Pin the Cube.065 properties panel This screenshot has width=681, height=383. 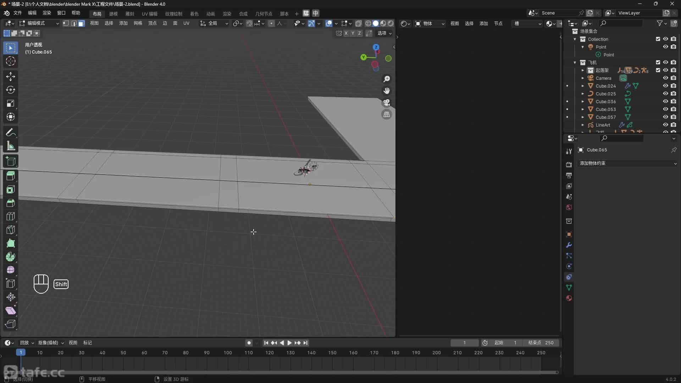coord(674,150)
